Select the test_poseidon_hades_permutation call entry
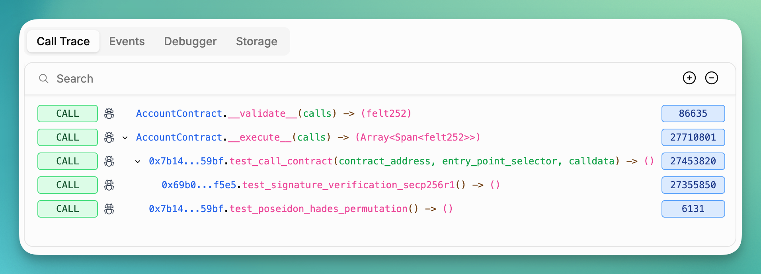This screenshot has height=274, width=761. [x=301, y=209]
